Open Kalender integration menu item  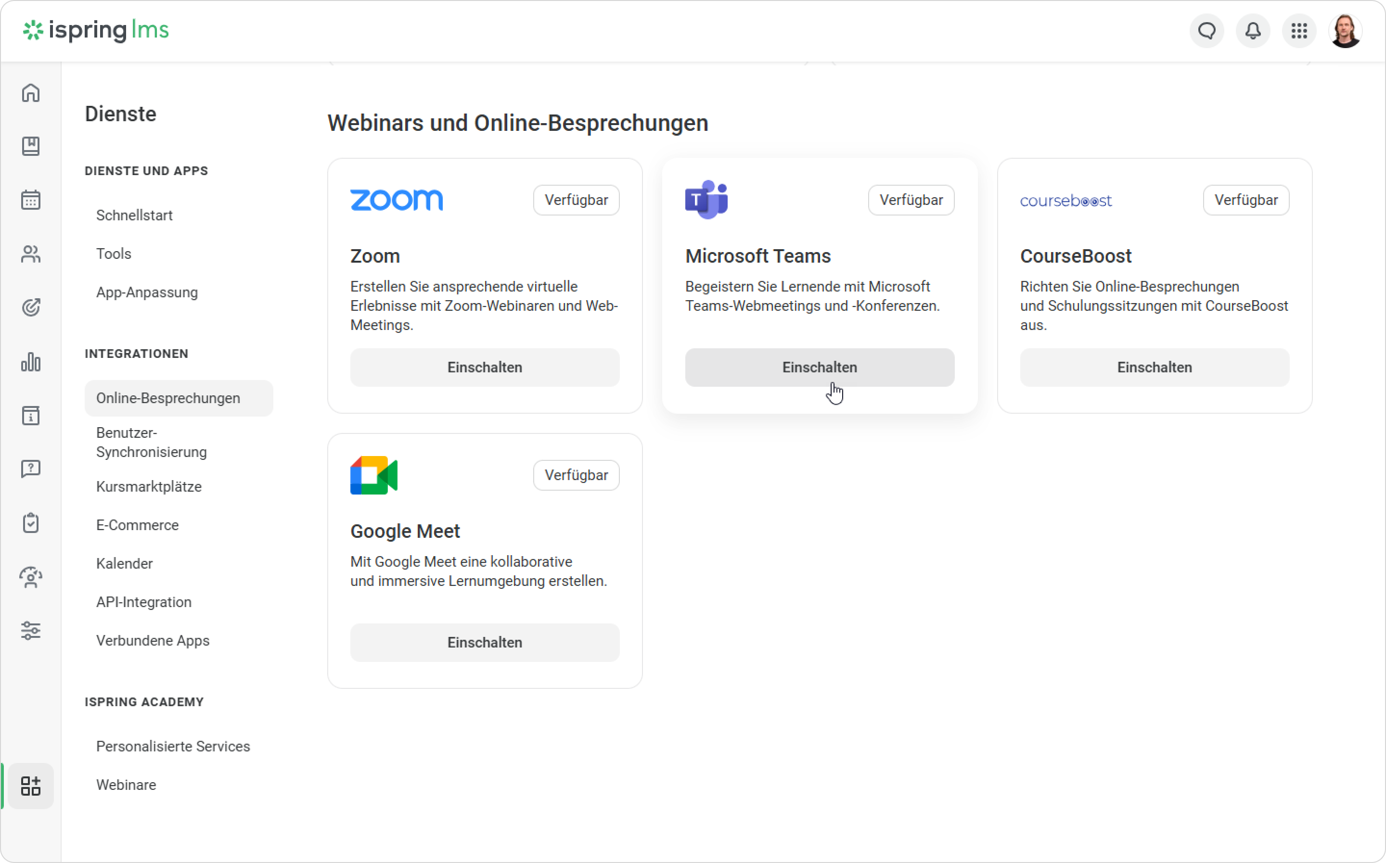tap(125, 563)
